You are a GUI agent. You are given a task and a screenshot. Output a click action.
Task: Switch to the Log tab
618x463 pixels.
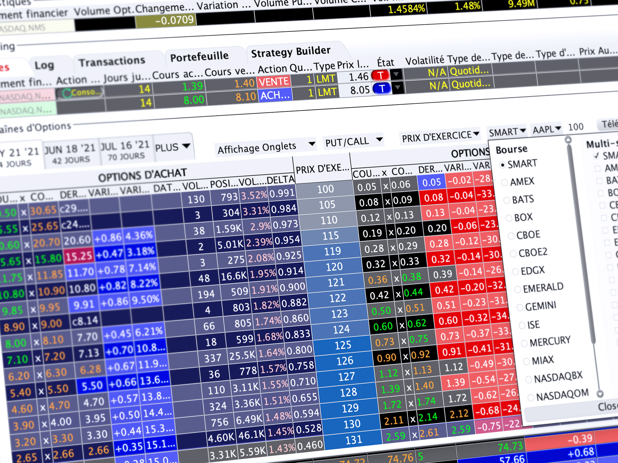[x=44, y=65]
